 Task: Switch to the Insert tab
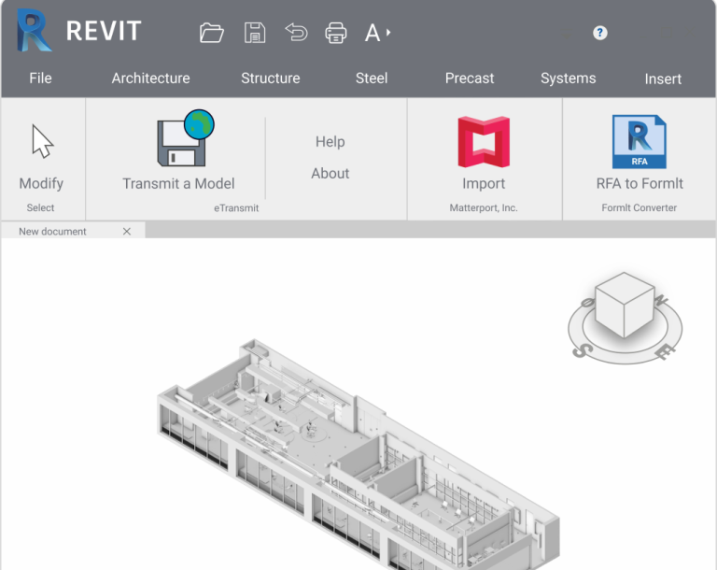pyautogui.click(x=663, y=78)
